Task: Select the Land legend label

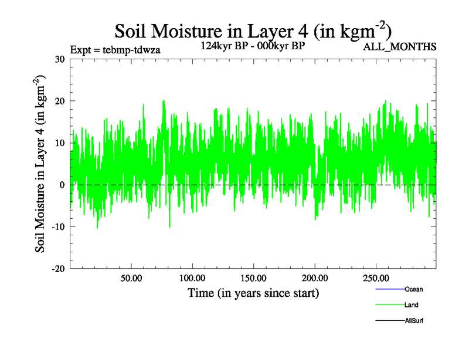Action: click(411, 305)
